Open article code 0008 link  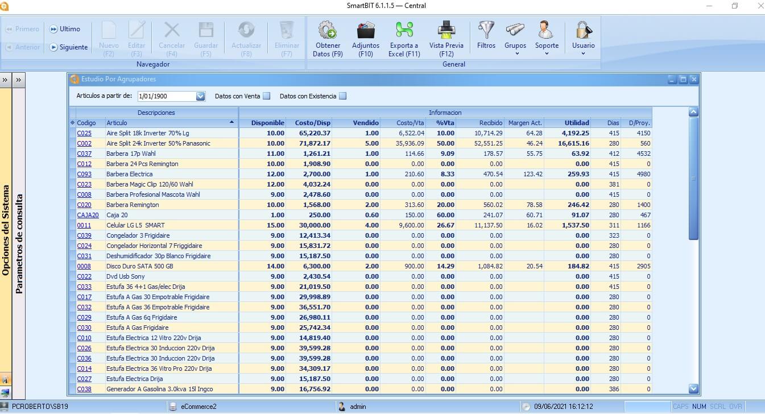(x=84, y=266)
